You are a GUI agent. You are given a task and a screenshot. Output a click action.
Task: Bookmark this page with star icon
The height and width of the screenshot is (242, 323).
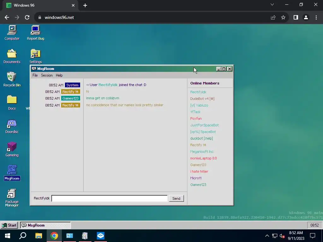coord(283,18)
